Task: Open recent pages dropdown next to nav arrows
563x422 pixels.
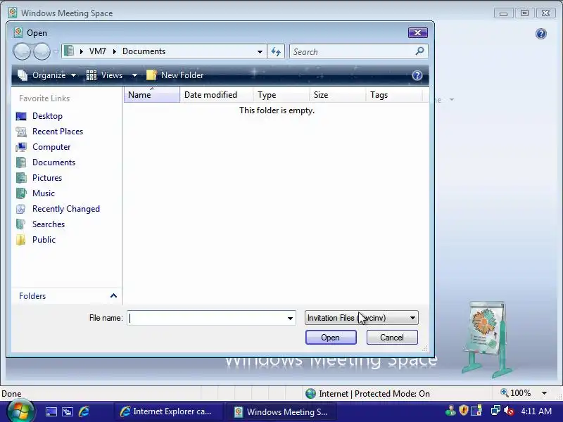Action: (x=56, y=51)
